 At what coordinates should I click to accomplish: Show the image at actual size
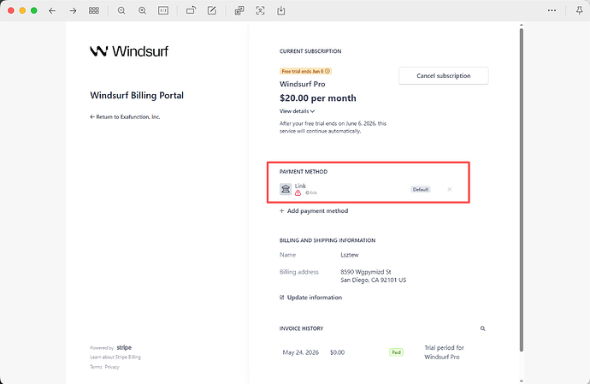pos(163,10)
